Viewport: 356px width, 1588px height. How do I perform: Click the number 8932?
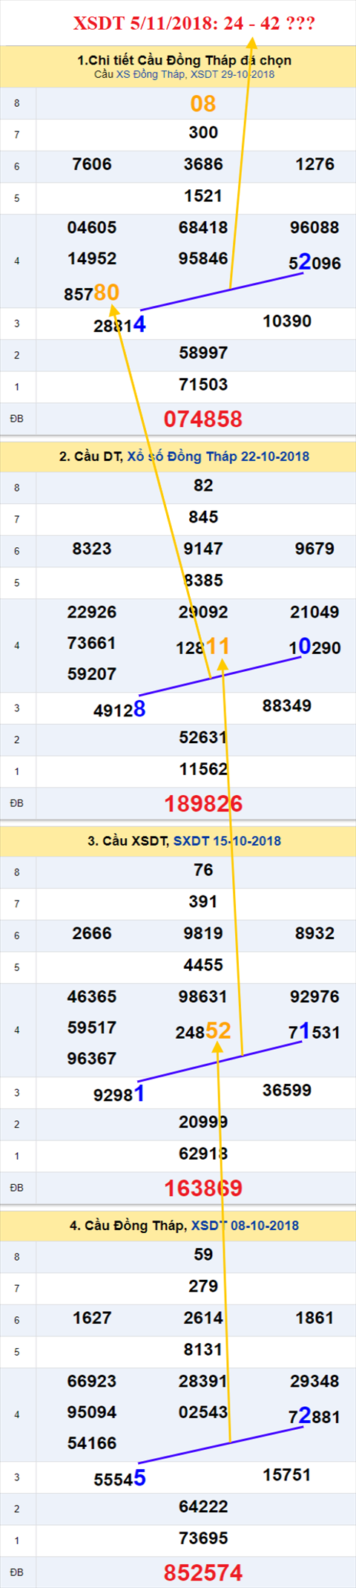click(314, 933)
